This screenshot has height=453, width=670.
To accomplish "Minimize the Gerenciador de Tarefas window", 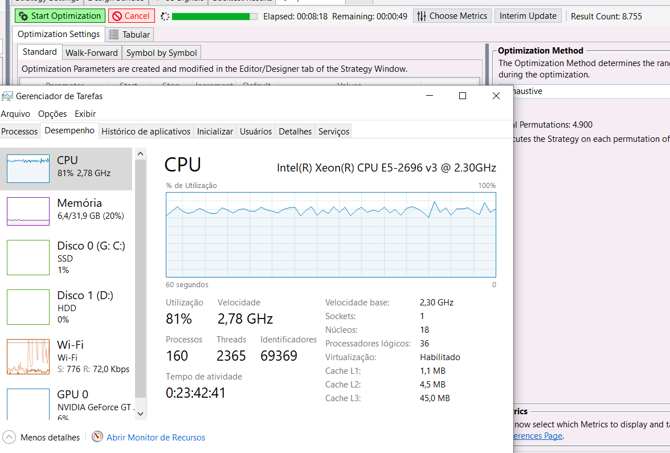I will (430, 96).
